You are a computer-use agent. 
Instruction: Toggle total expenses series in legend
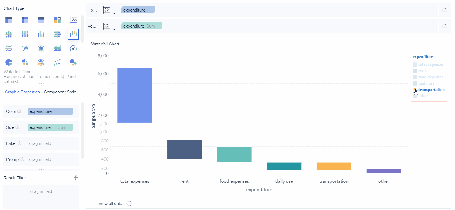(431, 65)
